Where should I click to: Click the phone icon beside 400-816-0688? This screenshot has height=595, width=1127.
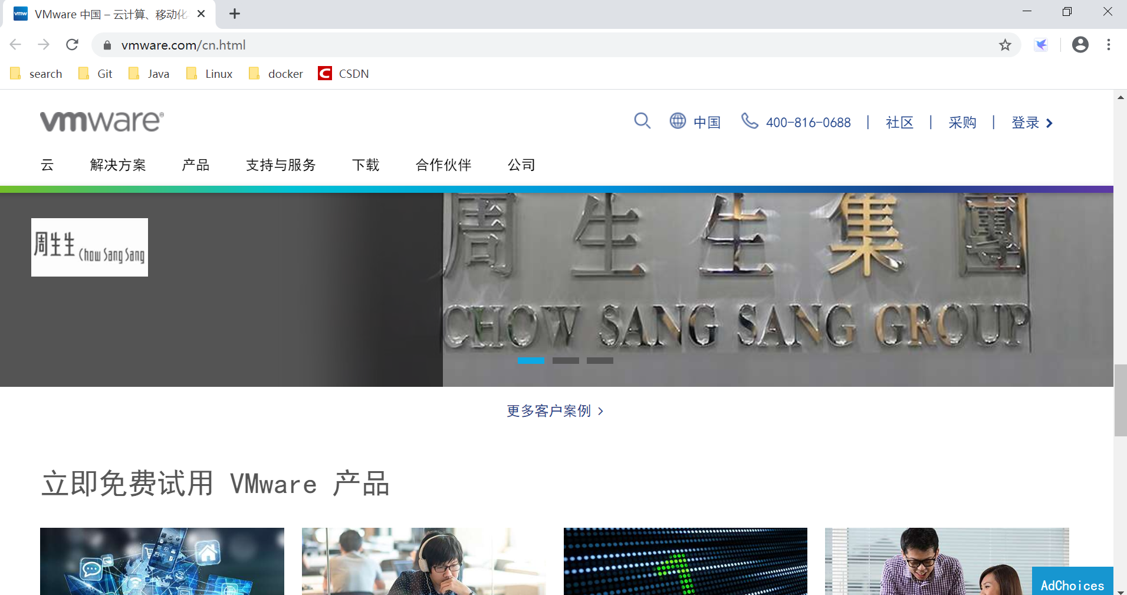tap(750, 121)
